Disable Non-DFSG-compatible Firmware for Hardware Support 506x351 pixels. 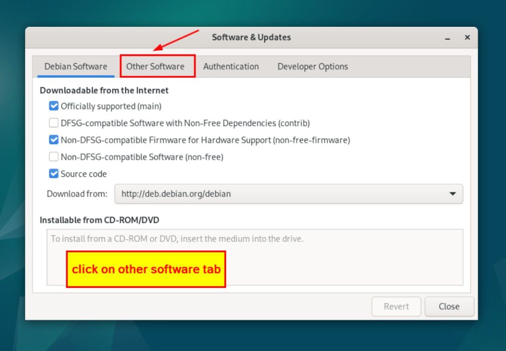(x=53, y=140)
